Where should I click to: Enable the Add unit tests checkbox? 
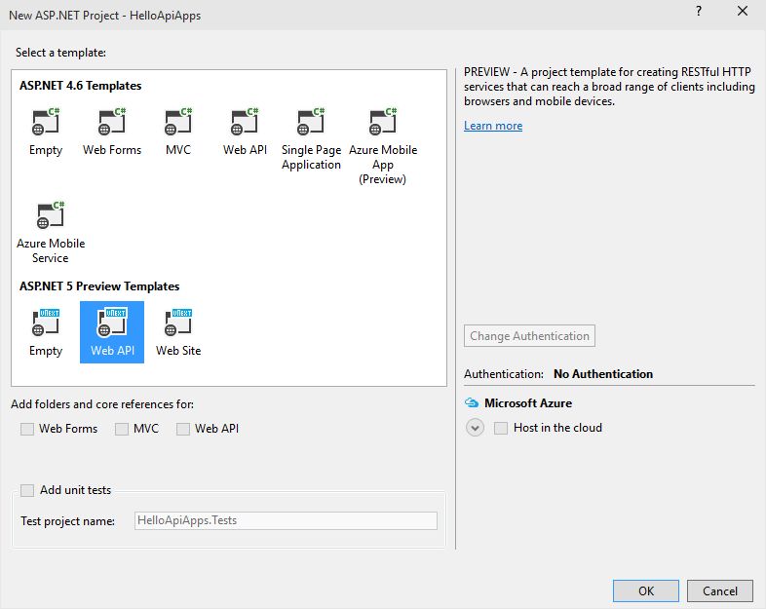27,490
